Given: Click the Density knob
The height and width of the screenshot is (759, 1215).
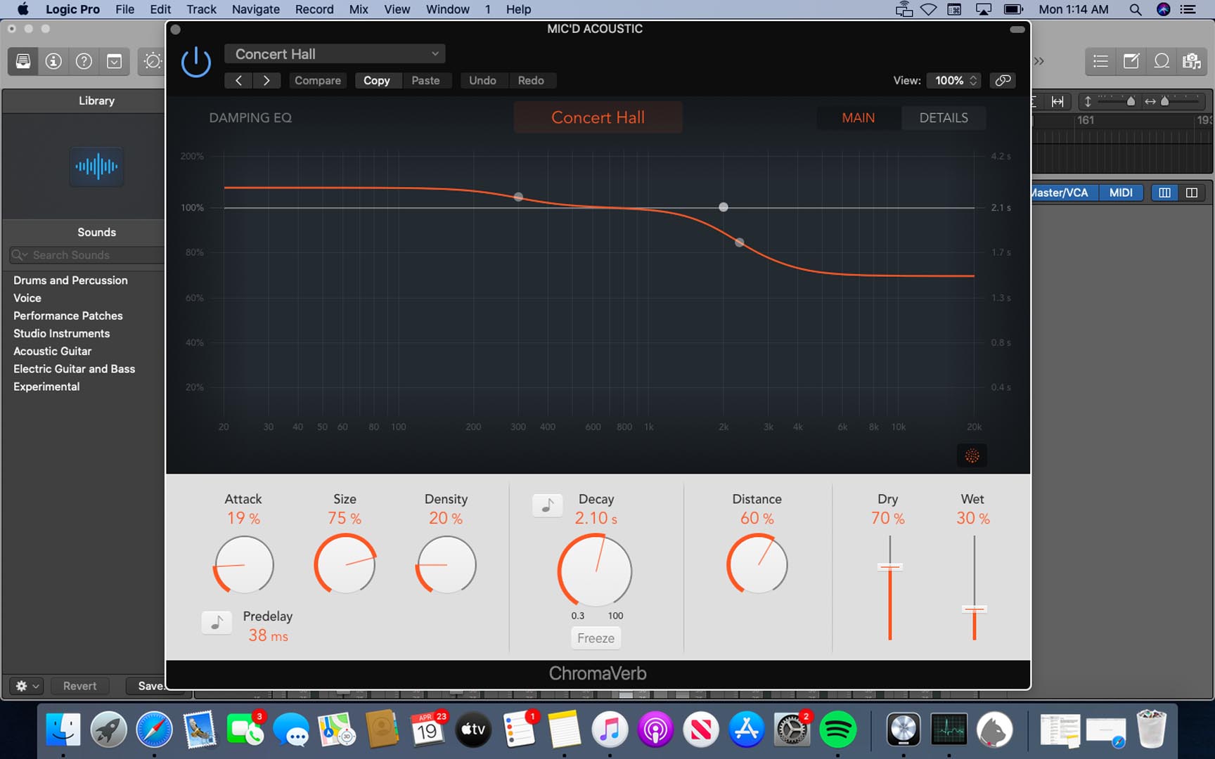Looking at the screenshot, I should (446, 565).
